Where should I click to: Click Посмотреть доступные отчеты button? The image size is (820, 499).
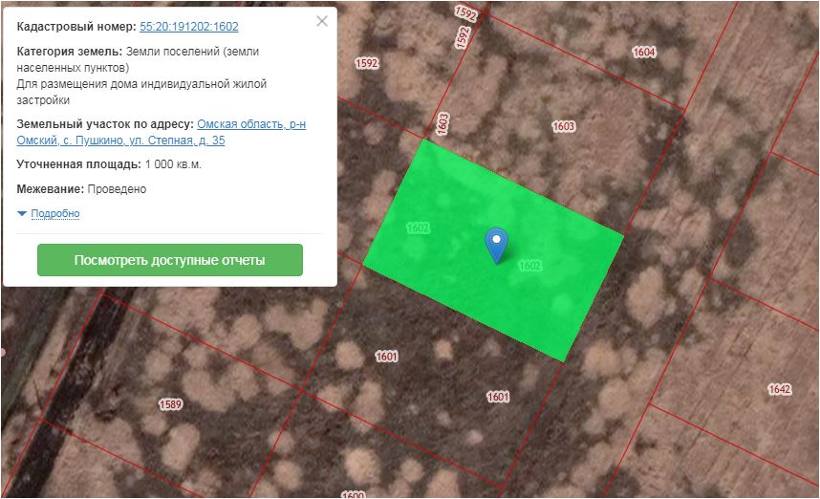[170, 260]
